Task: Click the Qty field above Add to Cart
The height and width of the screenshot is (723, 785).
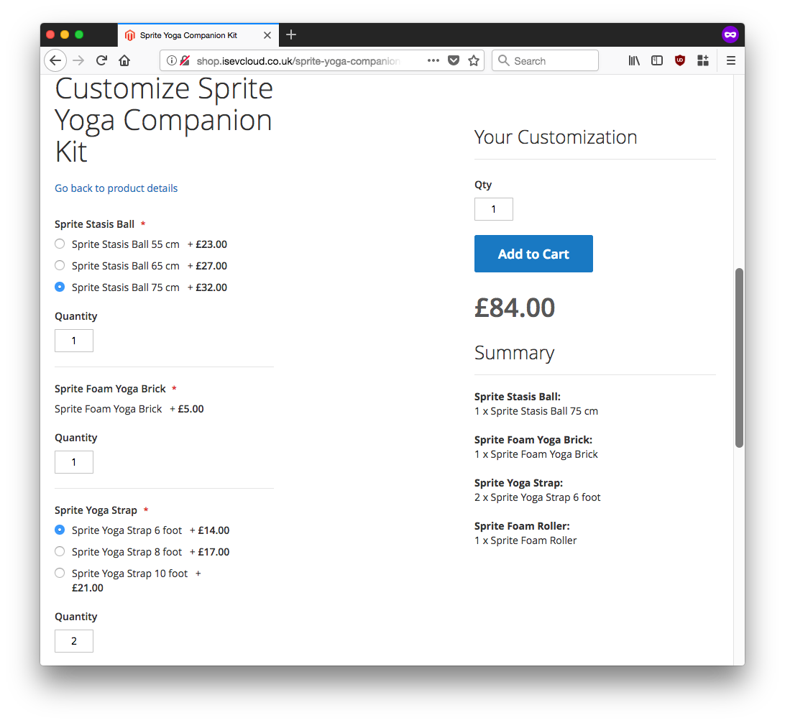Action: point(494,209)
